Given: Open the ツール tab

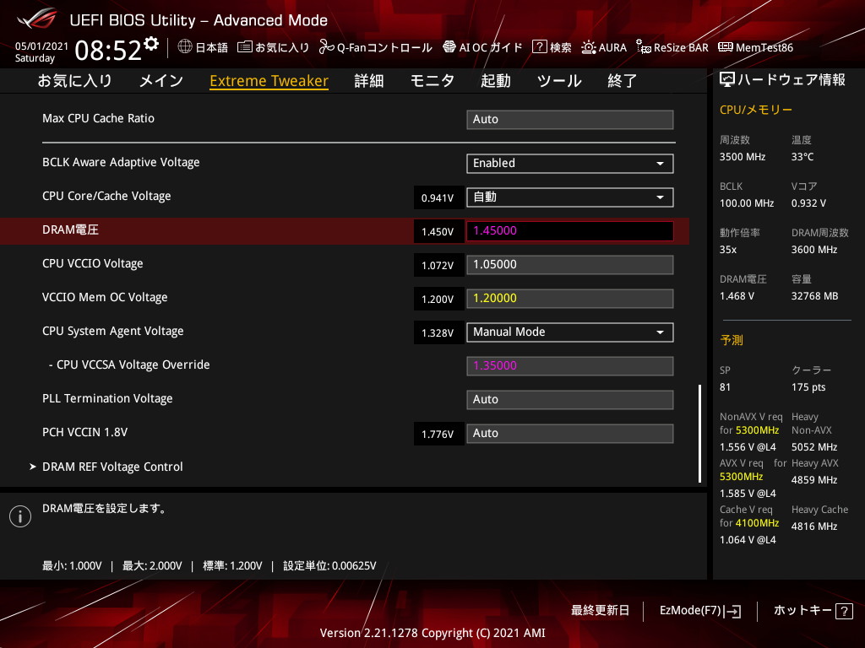Looking at the screenshot, I should click(x=559, y=81).
